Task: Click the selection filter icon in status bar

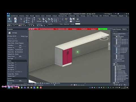Action: (124, 85)
